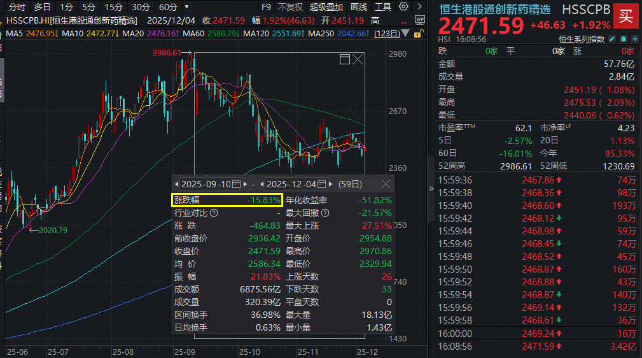Viewport: 642px width, 358px height.
Task: Click the pencil edit icon near 恒生系列指数
Action: (x=611, y=39)
